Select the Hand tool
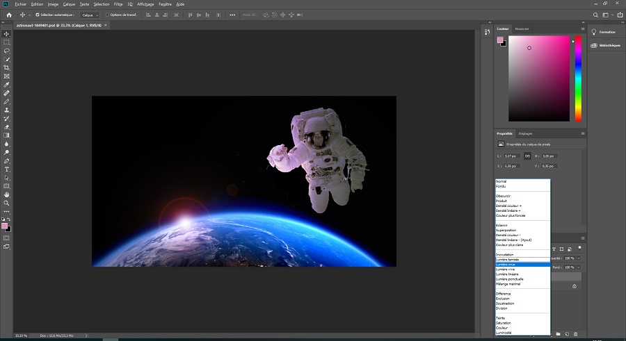Viewport: 626px width, 341px height. tap(6, 194)
